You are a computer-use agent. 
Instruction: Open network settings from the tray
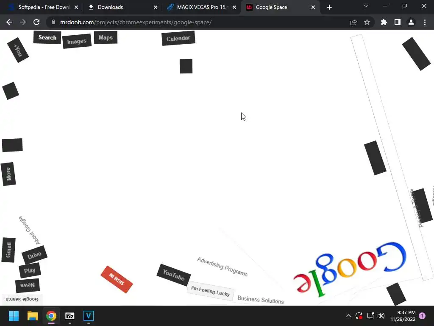(x=370, y=316)
